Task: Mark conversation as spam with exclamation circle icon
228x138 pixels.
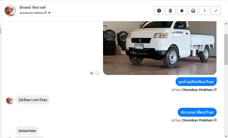Action: coord(159,11)
